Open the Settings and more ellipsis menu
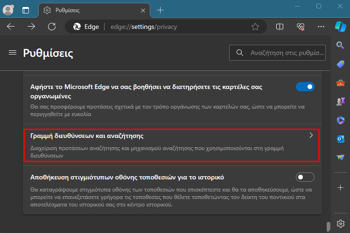The height and width of the screenshot is (233, 350). (x=321, y=27)
